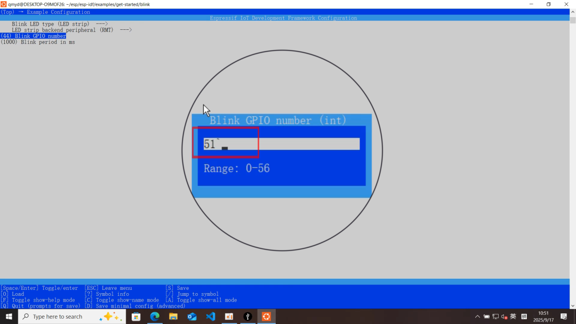Open File Explorer from the taskbar
Image resolution: width=576 pixels, height=324 pixels.
click(x=173, y=317)
